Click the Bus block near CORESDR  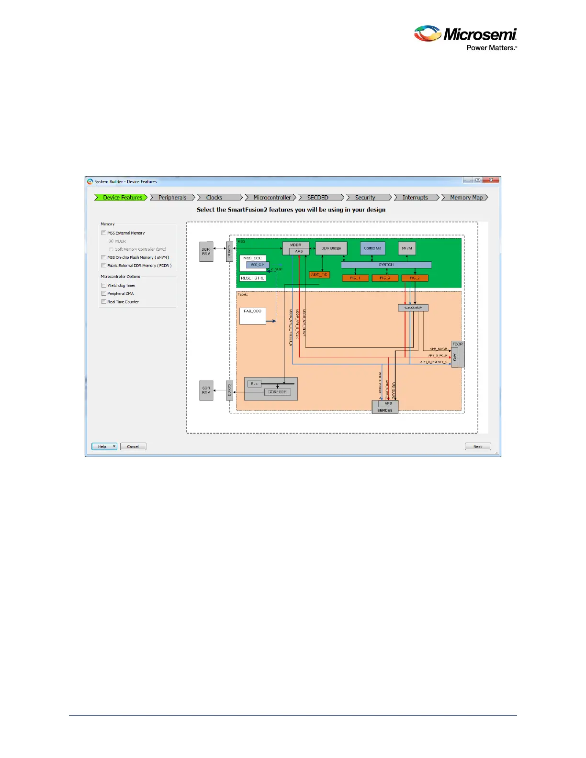(x=254, y=383)
